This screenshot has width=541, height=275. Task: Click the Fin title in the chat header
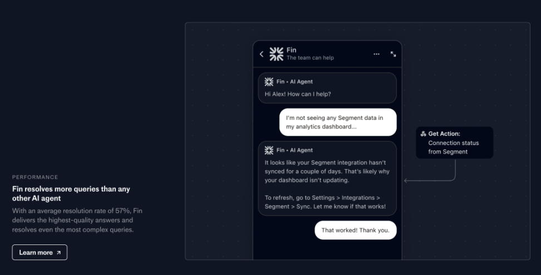(291, 50)
